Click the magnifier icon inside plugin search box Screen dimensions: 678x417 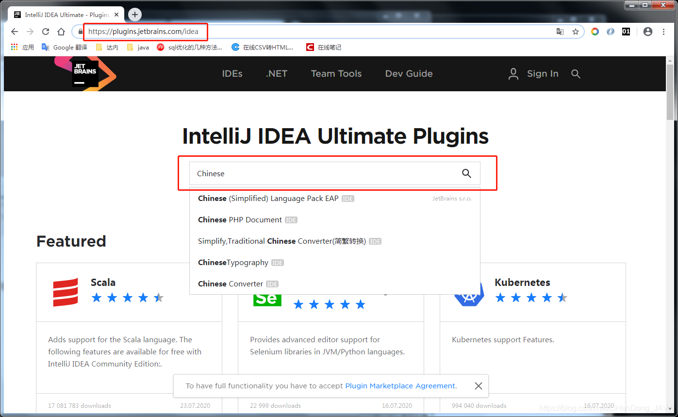[x=466, y=173]
